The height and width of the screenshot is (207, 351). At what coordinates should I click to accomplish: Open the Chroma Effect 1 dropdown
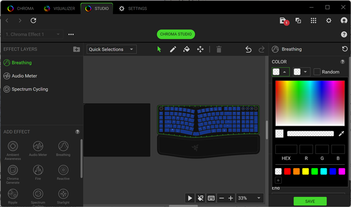coord(33,35)
